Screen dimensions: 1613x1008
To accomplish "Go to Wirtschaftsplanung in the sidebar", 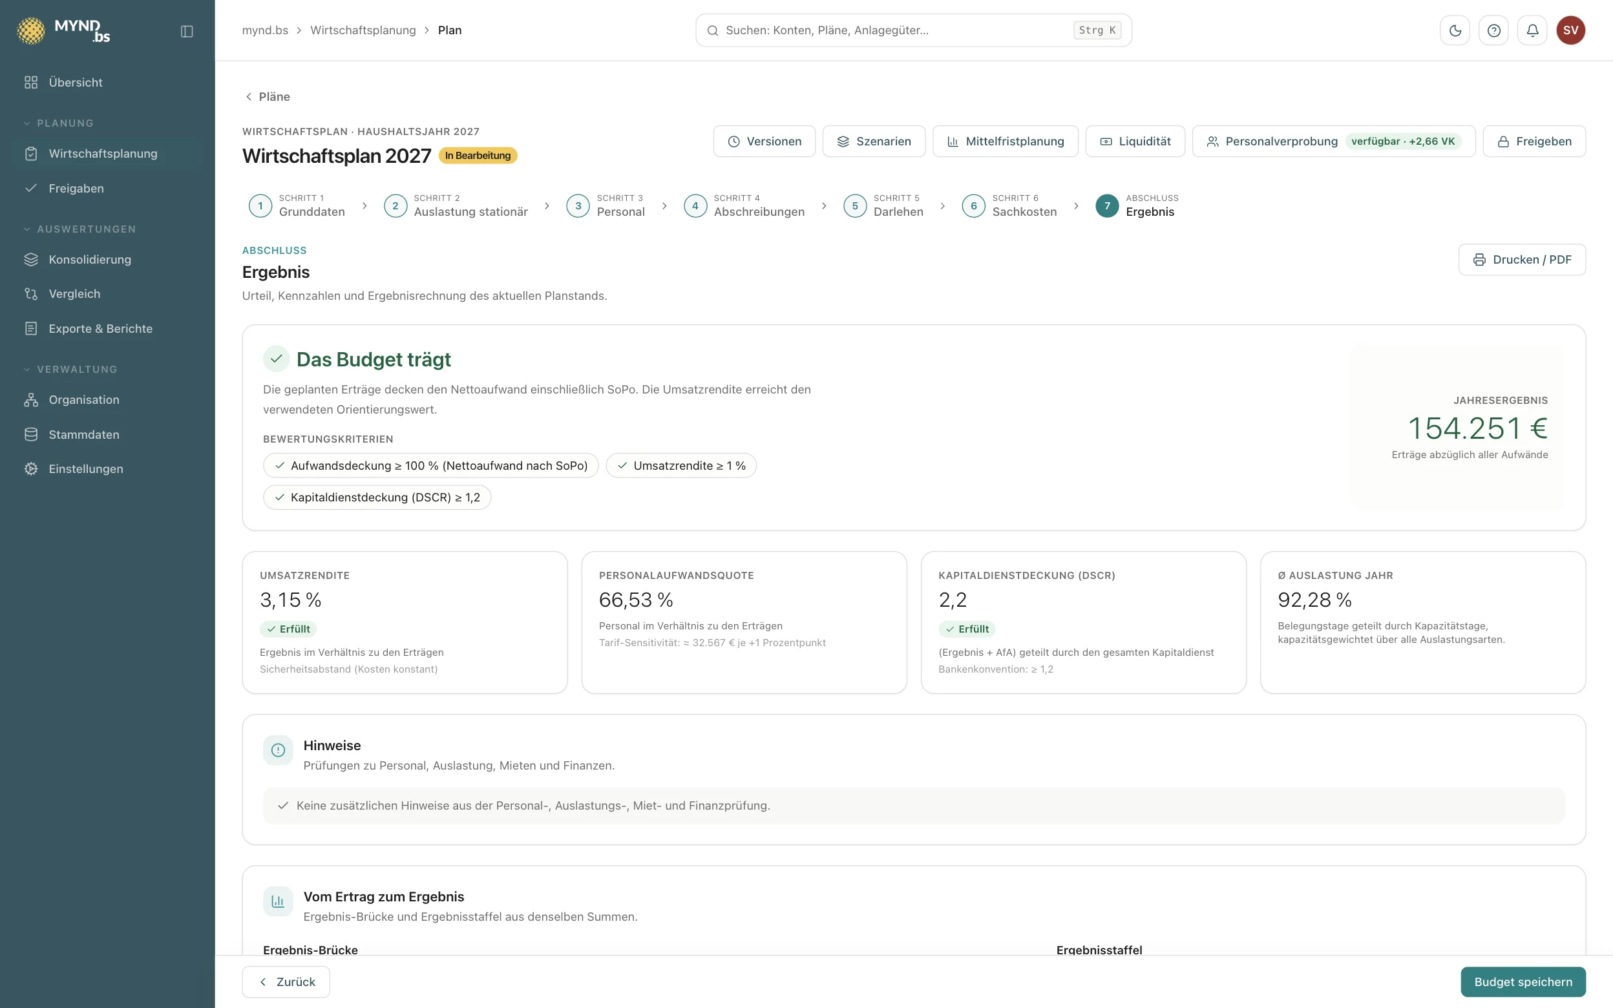I will (107, 154).
